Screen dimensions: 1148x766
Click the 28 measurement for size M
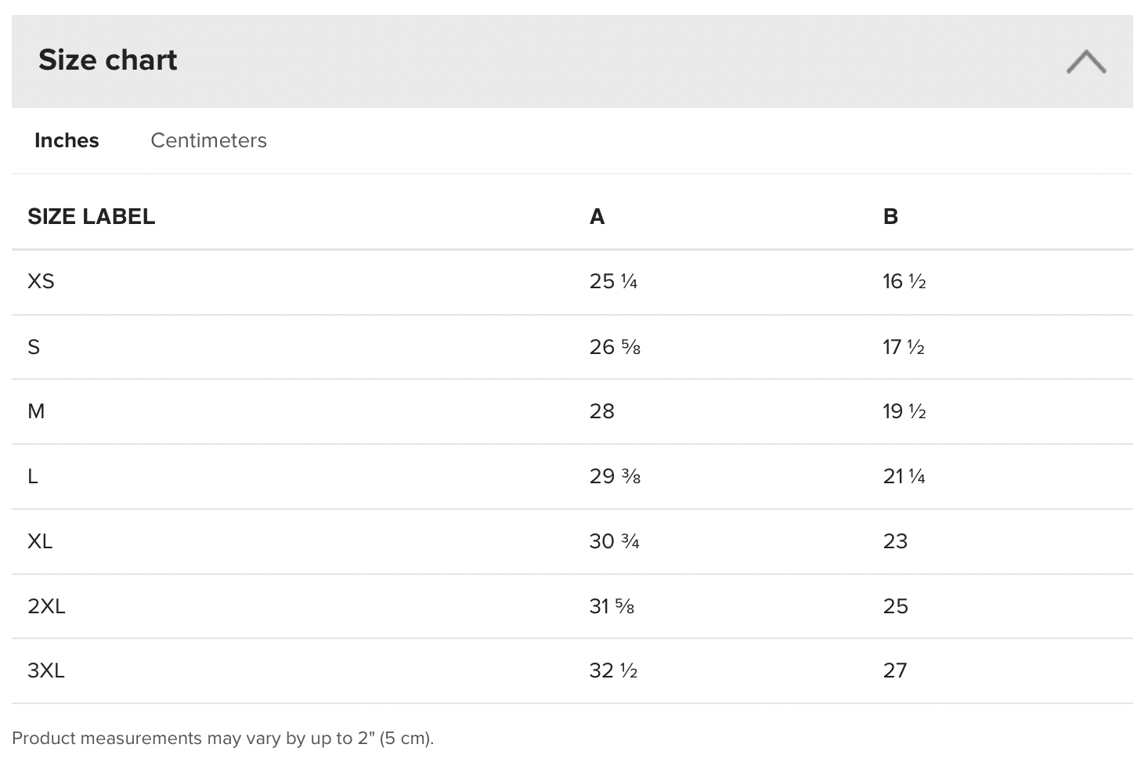pyautogui.click(x=601, y=411)
